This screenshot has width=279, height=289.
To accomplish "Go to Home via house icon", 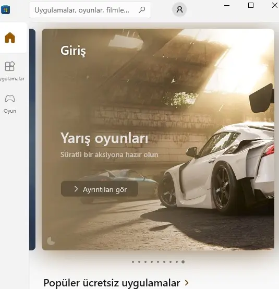I will click(x=10, y=38).
